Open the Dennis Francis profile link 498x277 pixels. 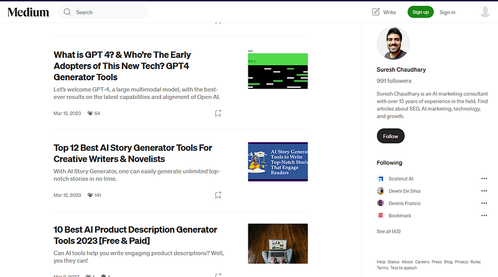(x=404, y=204)
